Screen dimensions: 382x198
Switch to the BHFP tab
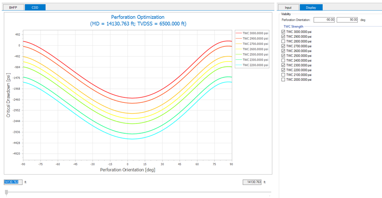(x=13, y=8)
